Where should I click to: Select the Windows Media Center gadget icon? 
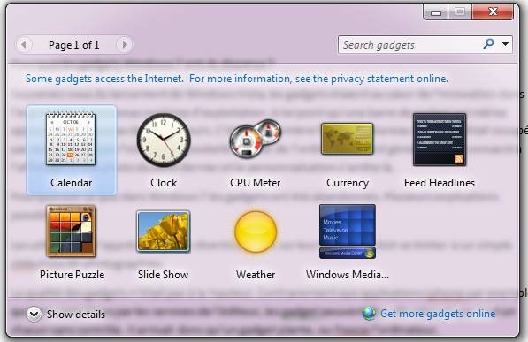(x=348, y=232)
